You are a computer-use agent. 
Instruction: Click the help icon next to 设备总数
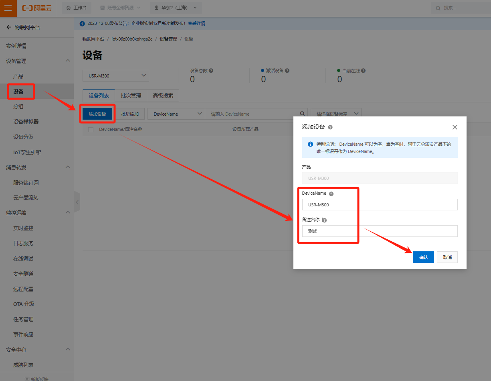click(x=211, y=71)
